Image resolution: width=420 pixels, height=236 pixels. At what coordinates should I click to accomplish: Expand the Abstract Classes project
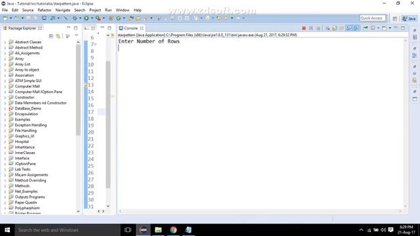point(5,42)
